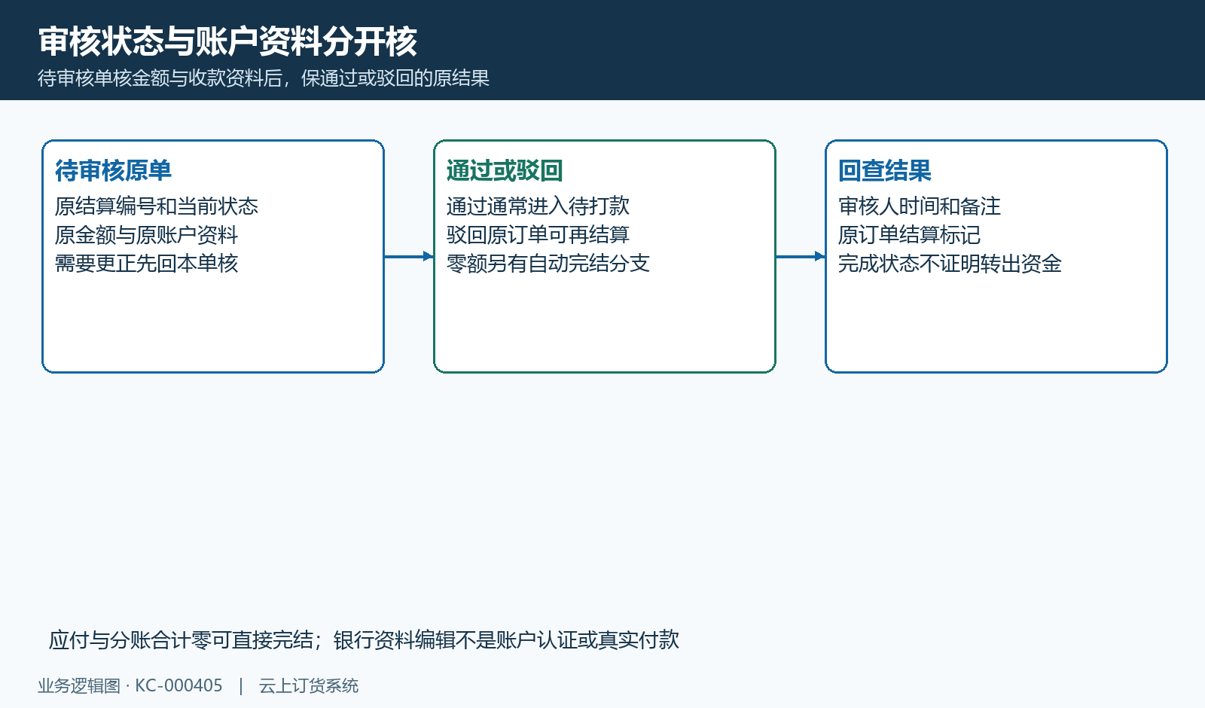Click the footer text 业务逻辑图 · KC-000405
Screen dimensions: 1205x708
point(130,686)
